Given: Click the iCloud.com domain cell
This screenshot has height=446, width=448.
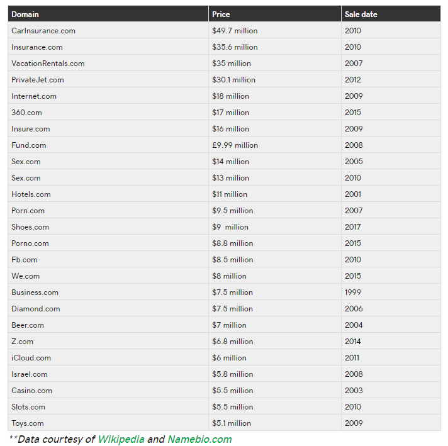Looking at the screenshot, I should click(x=31, y=358).
